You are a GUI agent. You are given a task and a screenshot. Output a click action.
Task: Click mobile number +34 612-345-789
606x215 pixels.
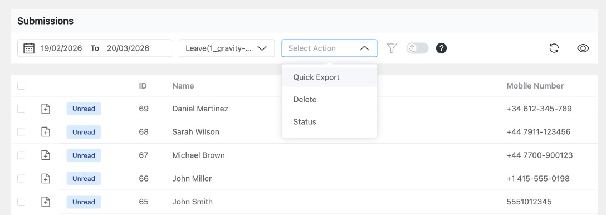pos(539,109)
